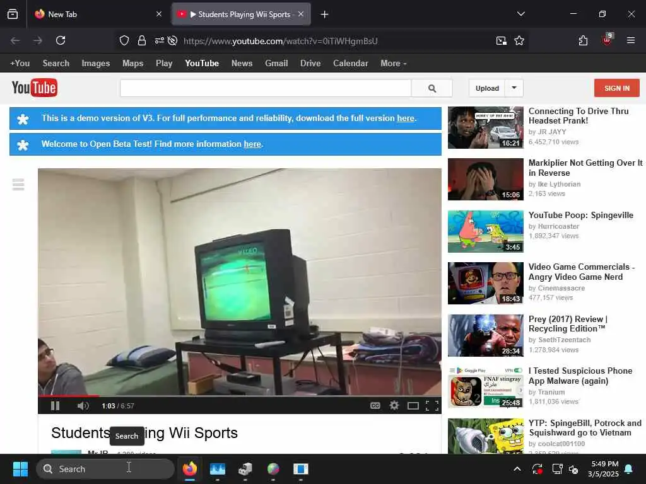Enter fullscreen video mode
This screenshot has height=484, width=646.
(x=432, y=406)
